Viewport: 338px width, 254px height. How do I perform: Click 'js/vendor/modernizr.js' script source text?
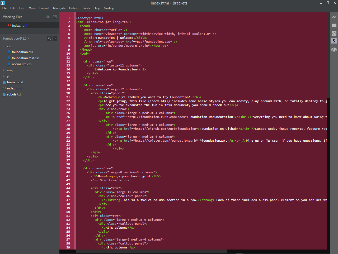tap(128, 46)
